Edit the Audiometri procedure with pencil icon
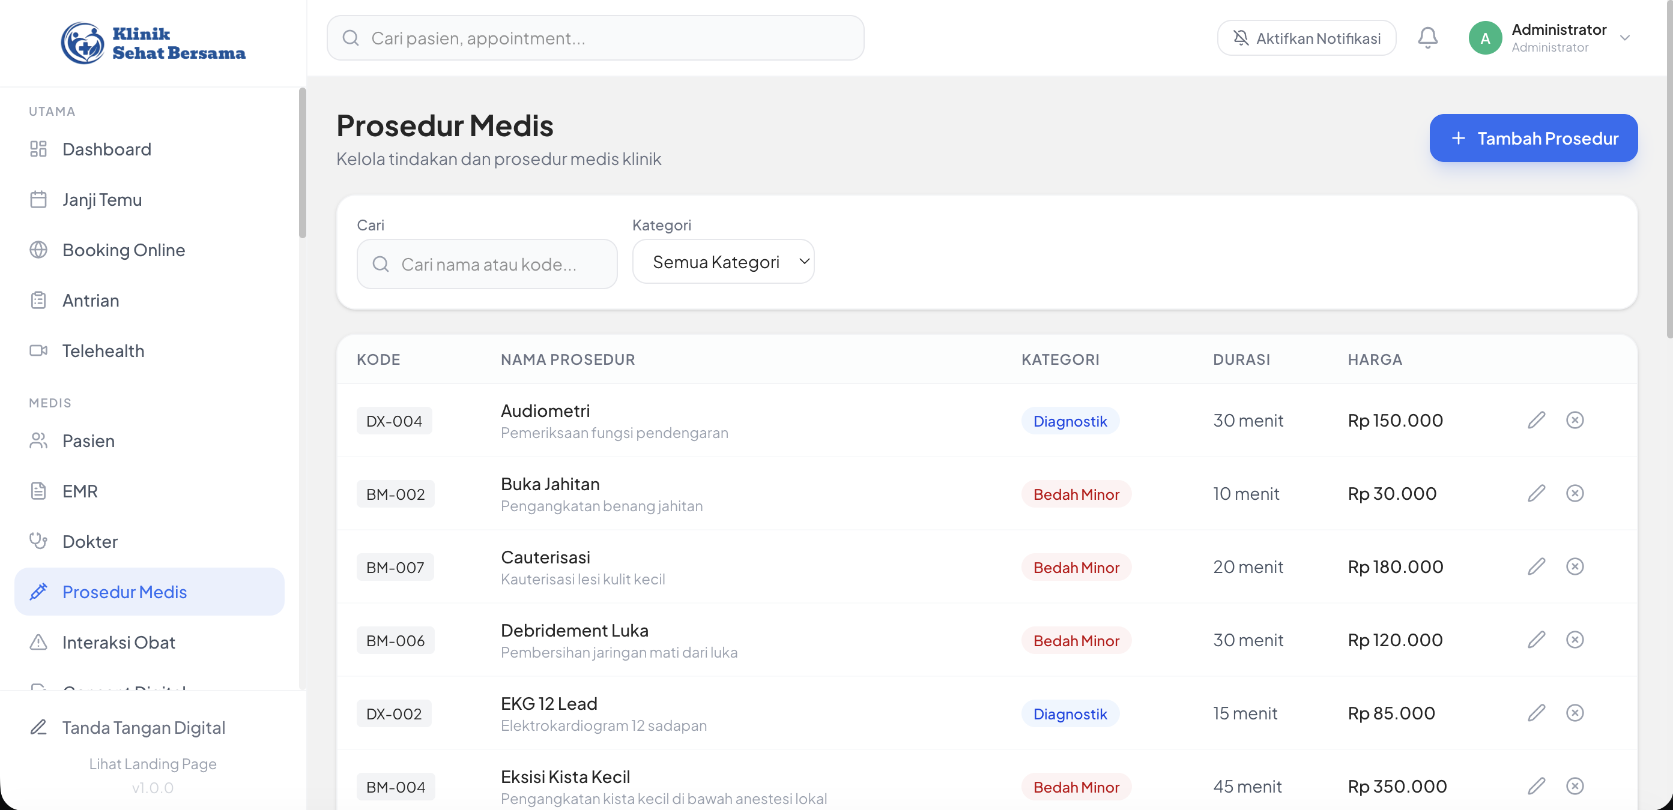This screenshot has height=810, width=1673. (x=1536, y=420)
